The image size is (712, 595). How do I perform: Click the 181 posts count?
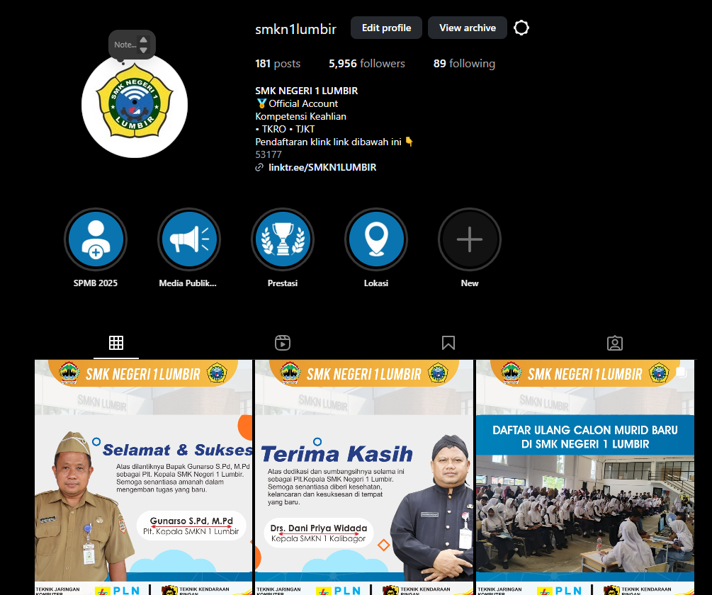point(278,64)
